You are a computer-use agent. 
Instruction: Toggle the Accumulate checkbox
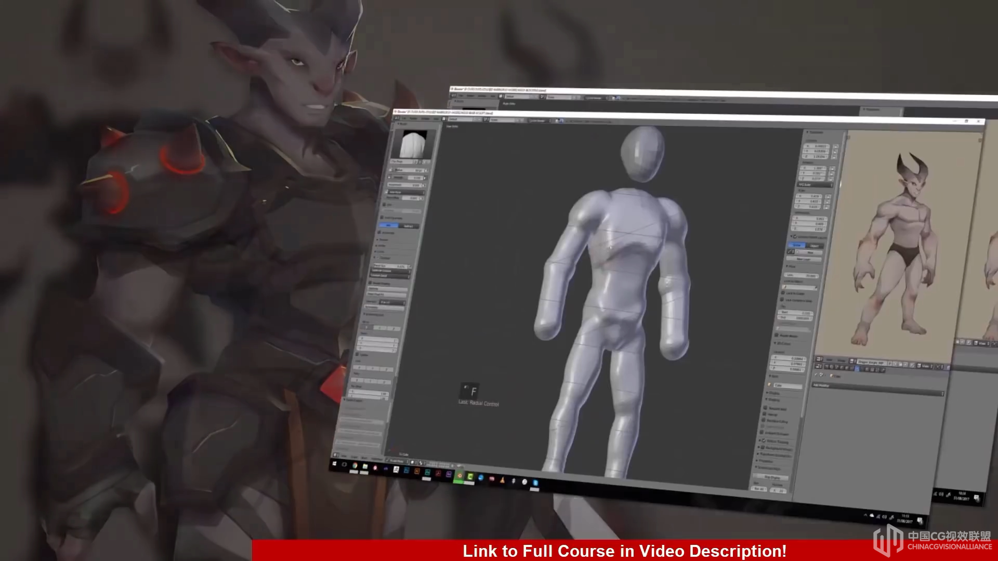pos(379,232)
